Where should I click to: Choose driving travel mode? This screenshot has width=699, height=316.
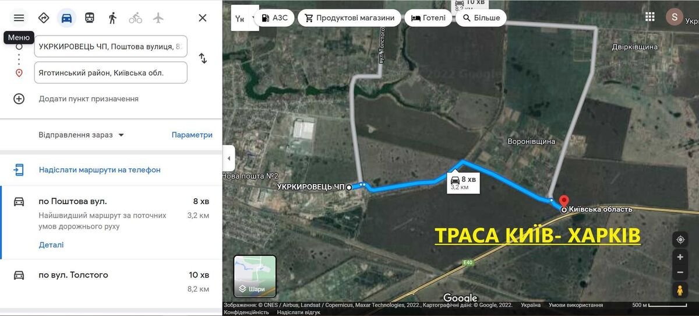(x=66, y=18)
